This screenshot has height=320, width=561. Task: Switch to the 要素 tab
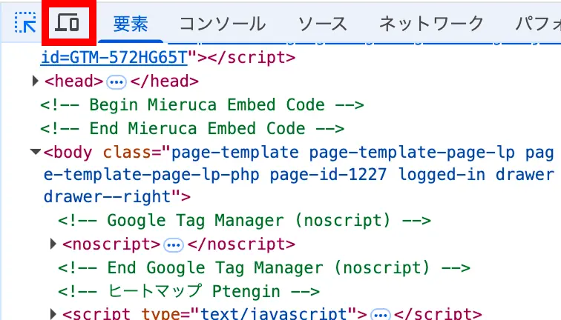(131, 24)
